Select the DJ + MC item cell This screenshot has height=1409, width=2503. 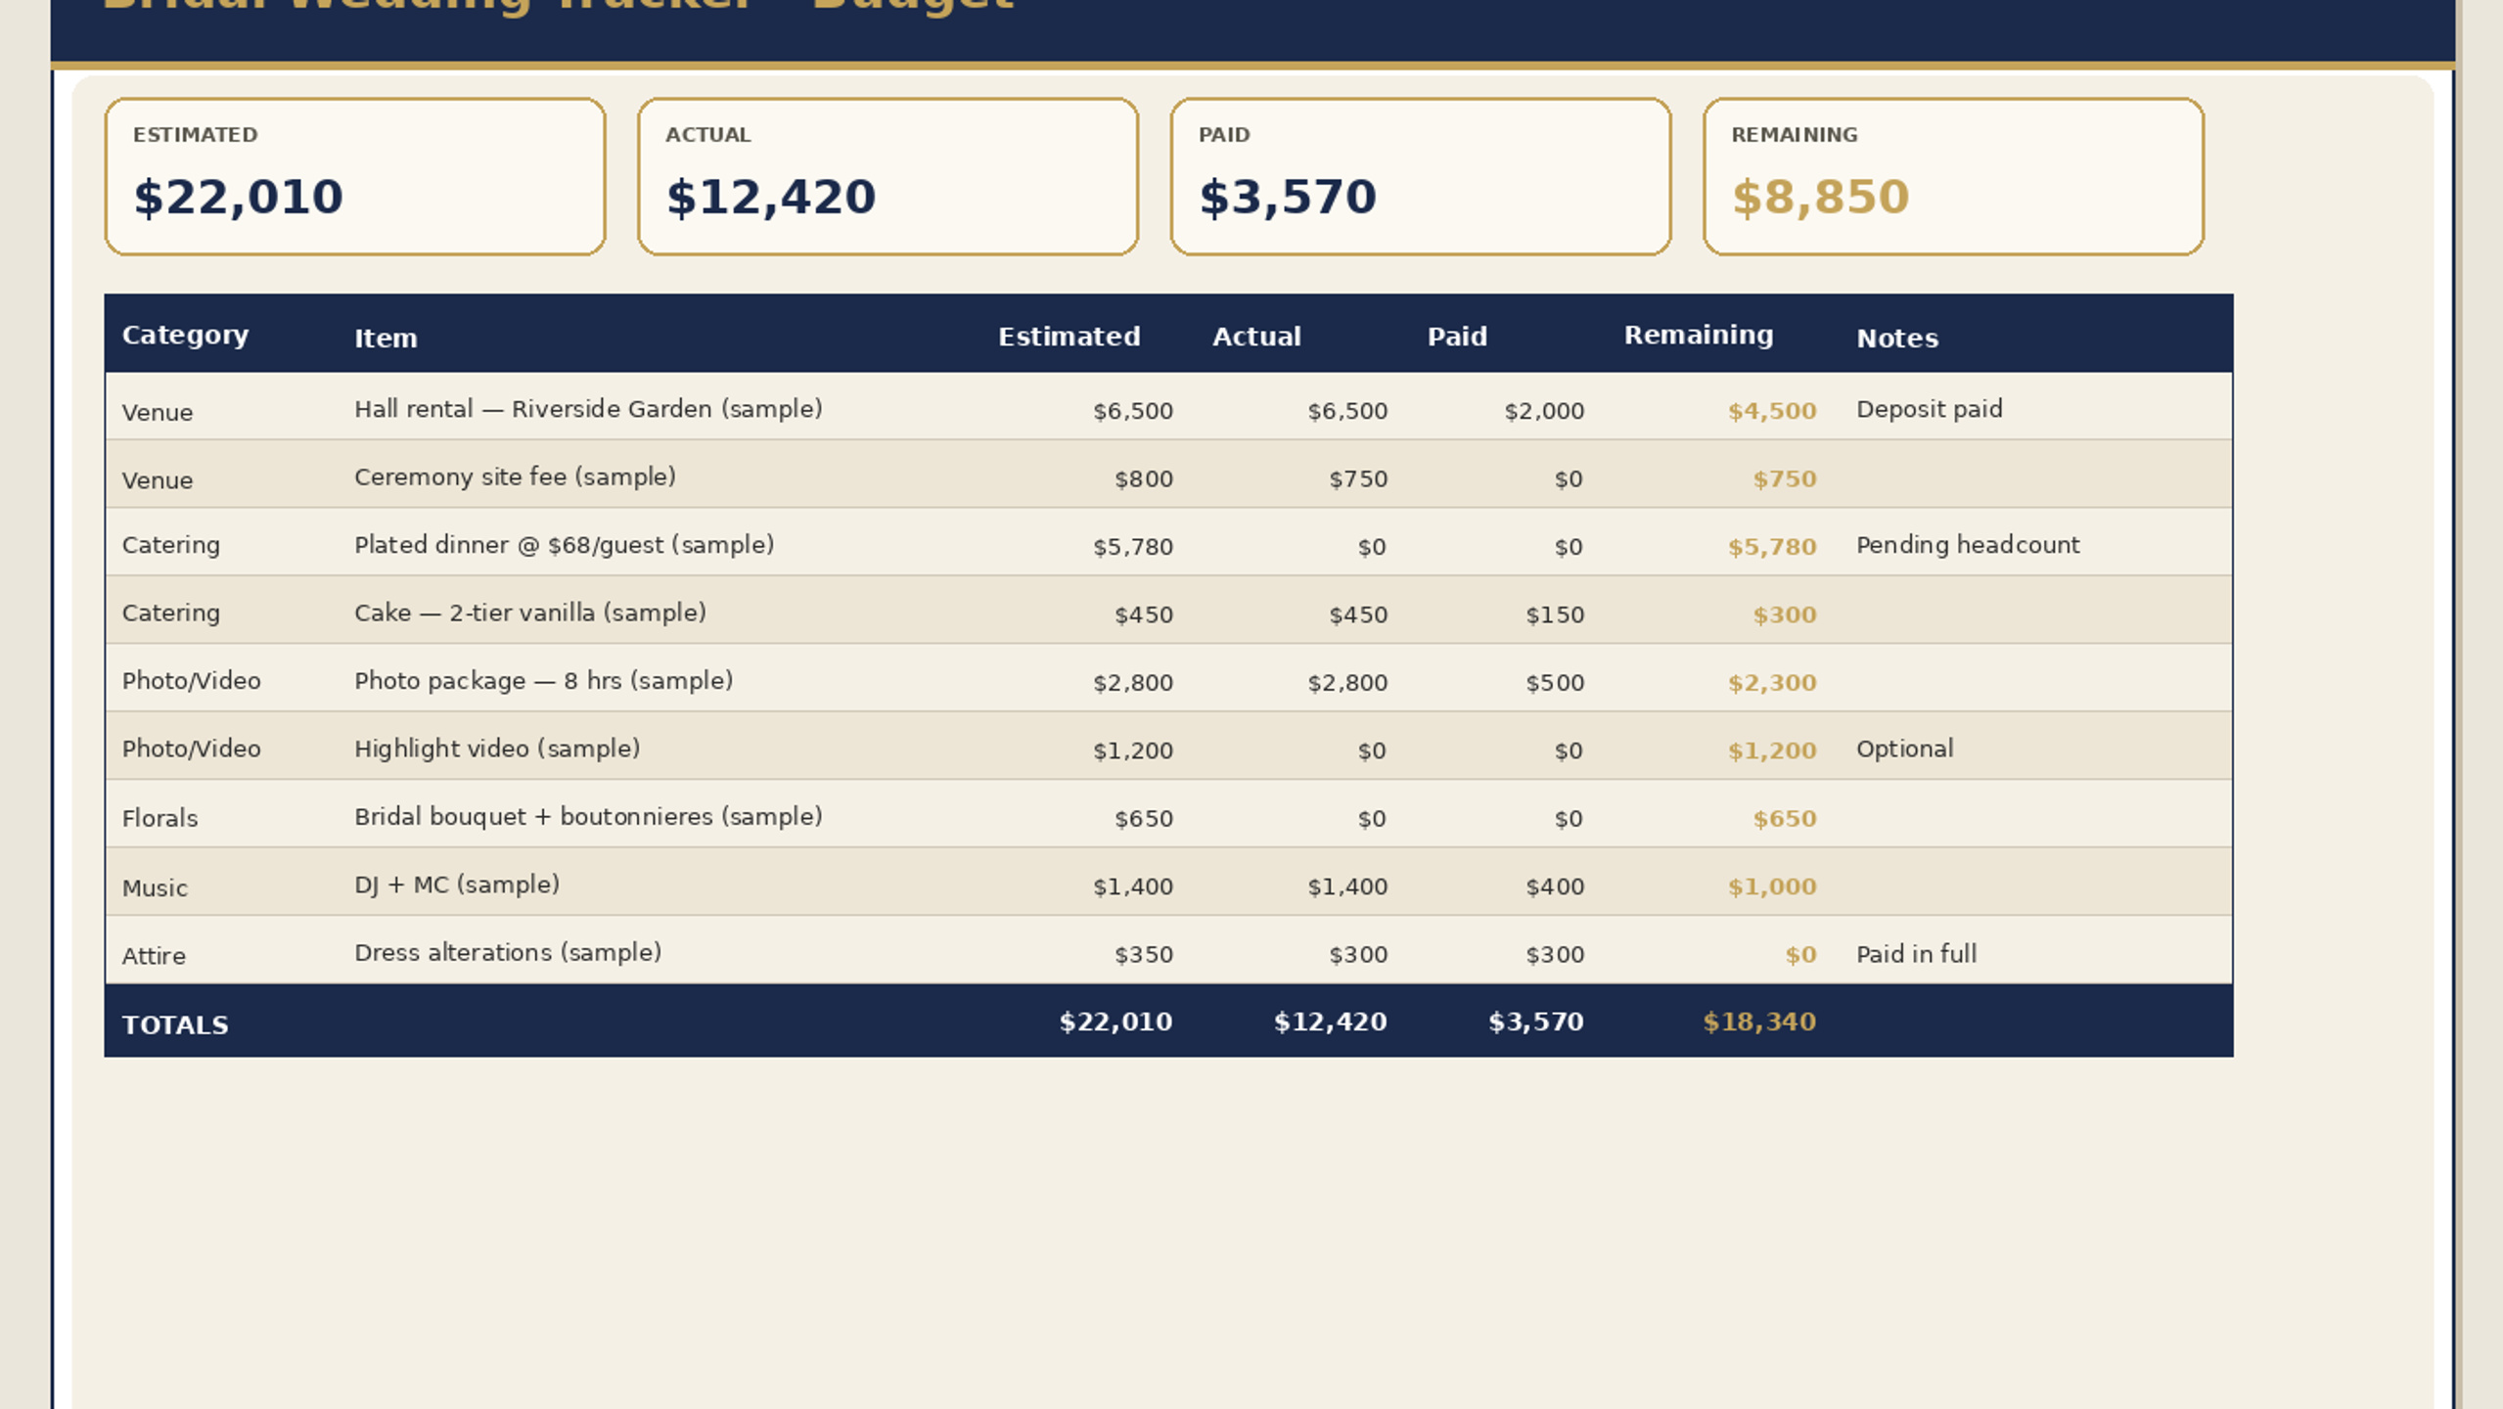coord(457,885)
